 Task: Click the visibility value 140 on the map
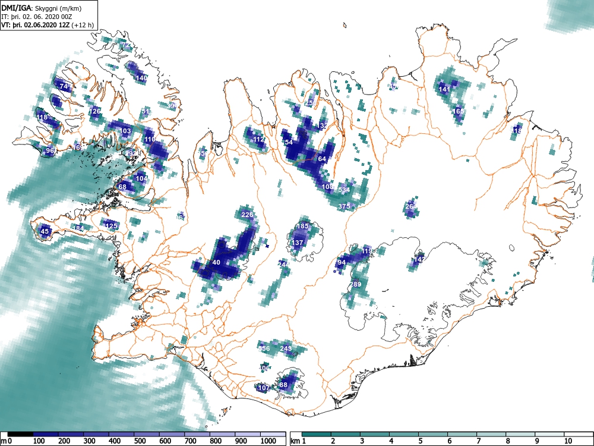tap(141, 78)
